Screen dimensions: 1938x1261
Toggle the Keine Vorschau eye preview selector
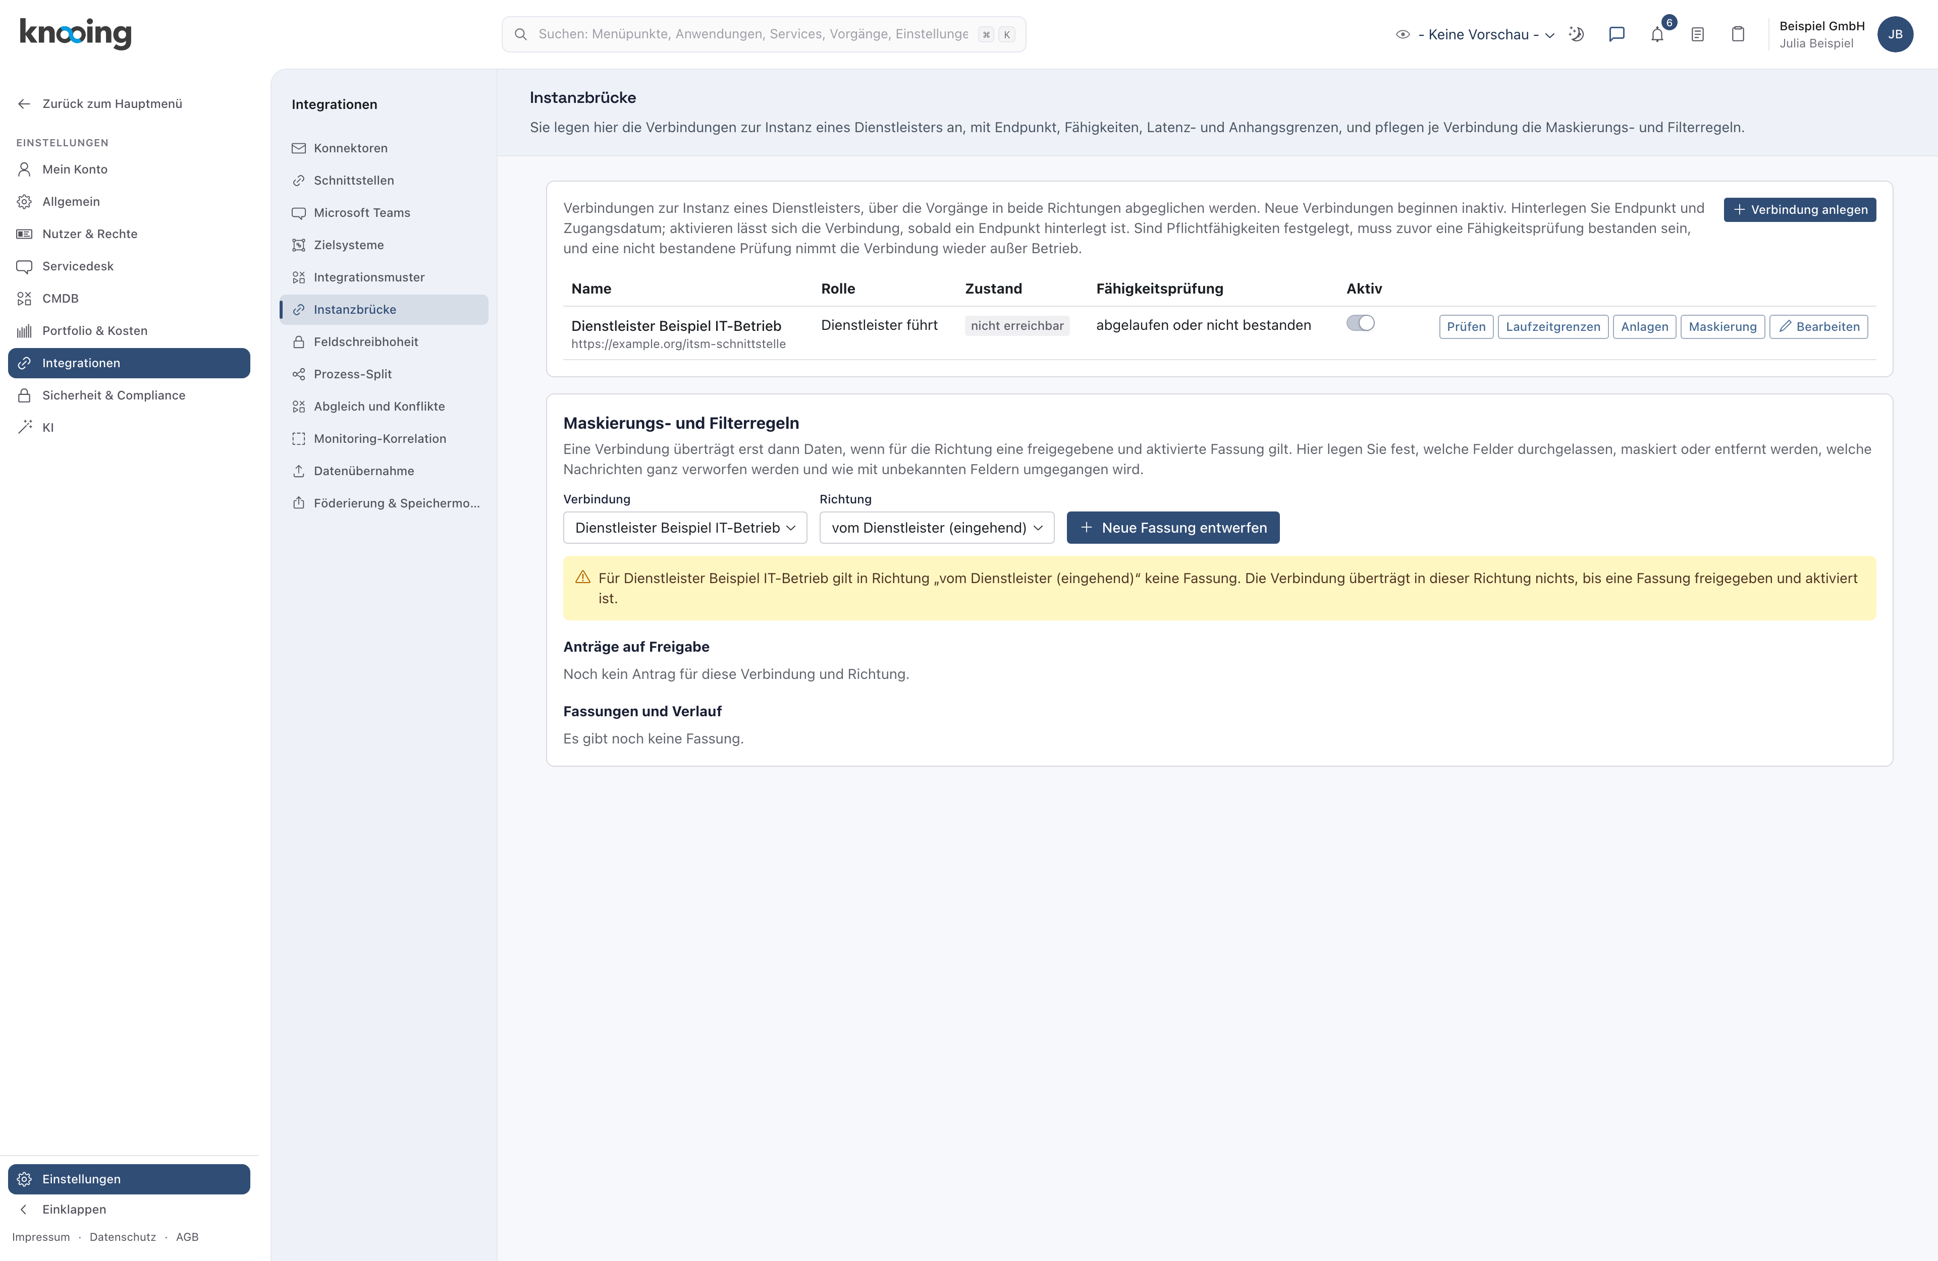1475,34
